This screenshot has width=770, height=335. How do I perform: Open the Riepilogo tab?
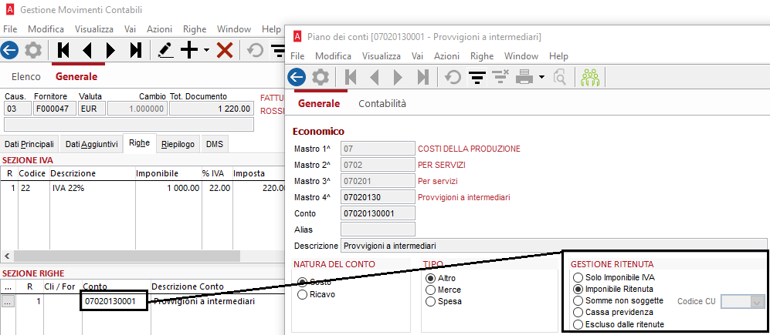click(x=178, y=145)
